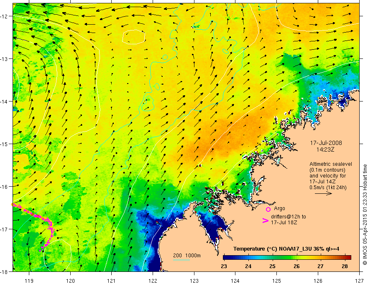This screenshot has width=368, height=284.
Task: Click the orange dot at the drifter track start
Action: coord(12,204)
